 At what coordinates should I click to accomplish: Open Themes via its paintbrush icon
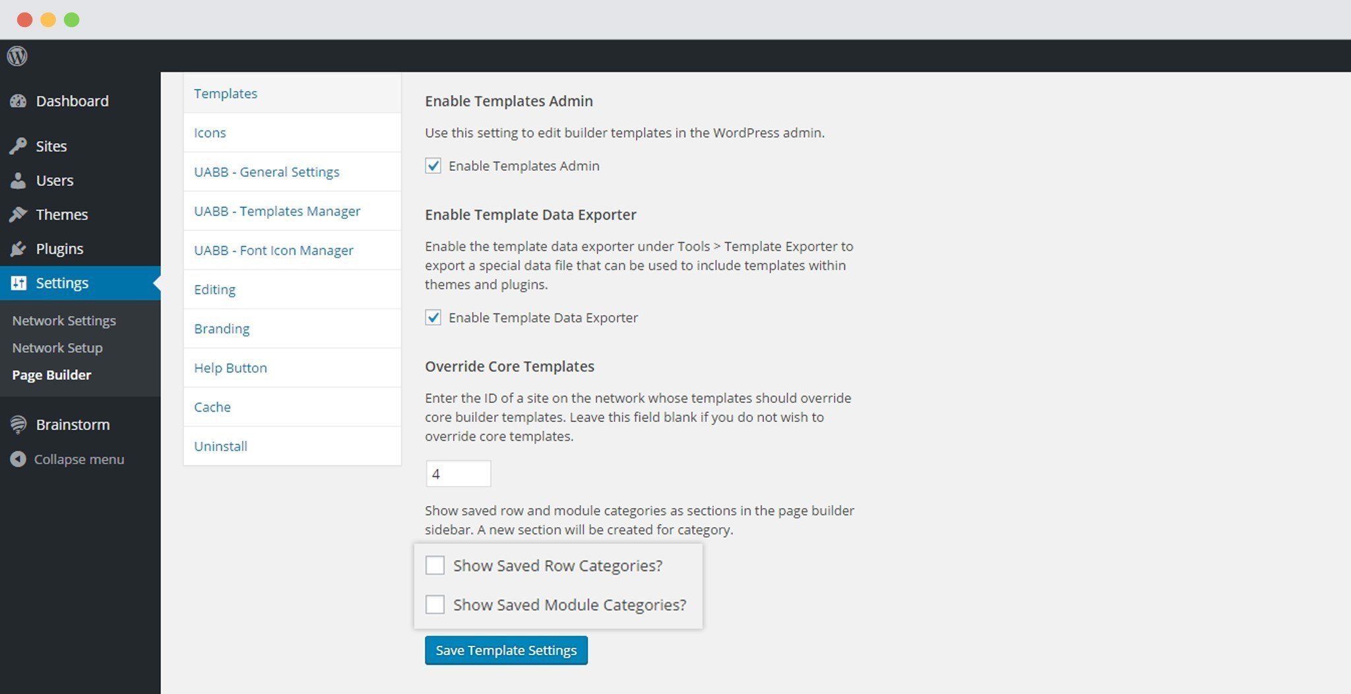18,214
